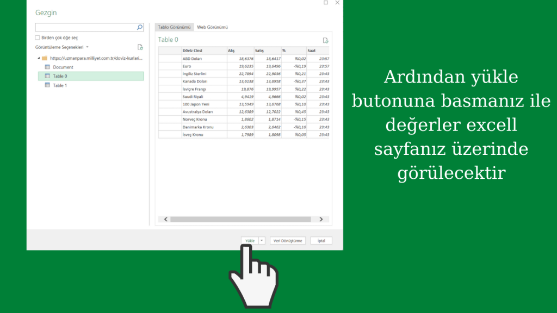Click the Veri Dönüştürme button
This screenshot has height=313, width=557.
click(288, 241)
